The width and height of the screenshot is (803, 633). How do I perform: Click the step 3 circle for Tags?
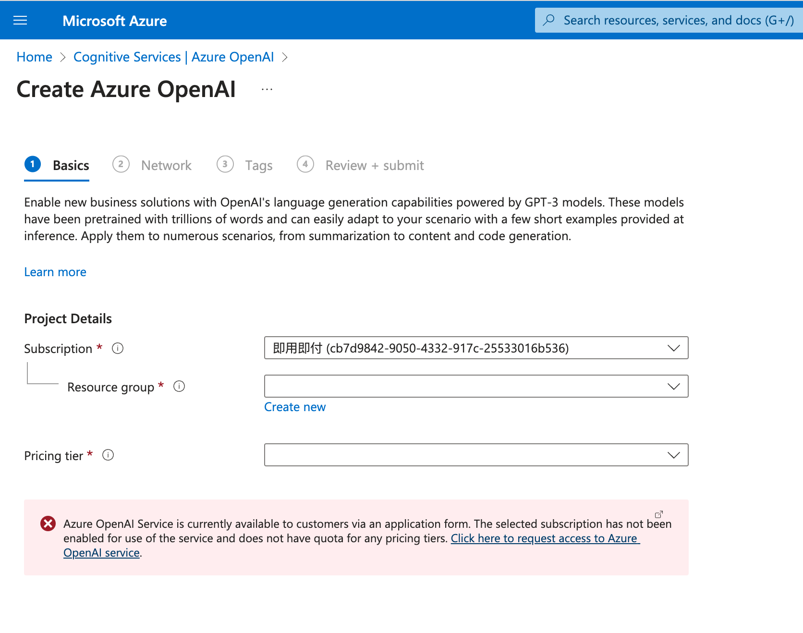click(x=225, y=164)
